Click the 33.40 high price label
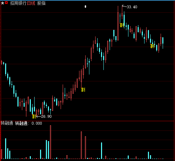175x161 pixels. [x=132, y=7]
